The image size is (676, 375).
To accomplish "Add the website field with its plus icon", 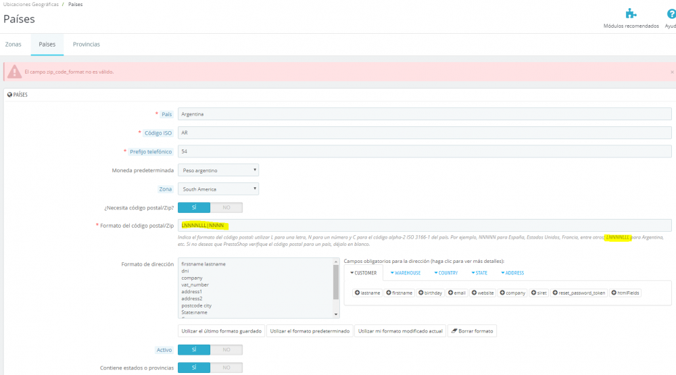I will (474, 293).
